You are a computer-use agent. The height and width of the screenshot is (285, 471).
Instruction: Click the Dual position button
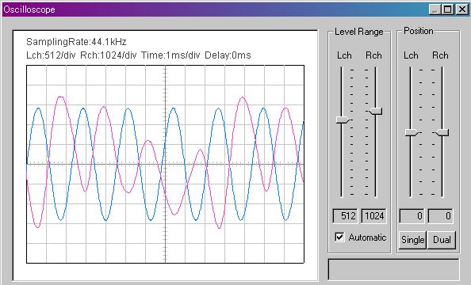[x=442, y=240]
